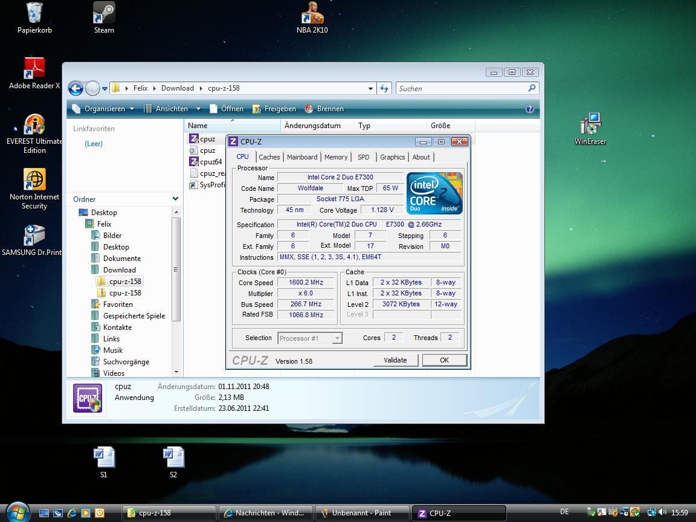Switch to the Mainboard tab
Screen dimensions: 696x522
[302, 157]
